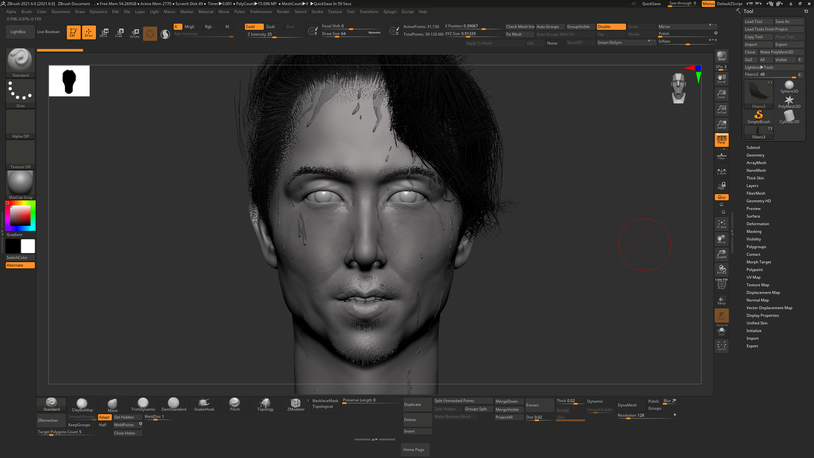
Task: Click the BPR render icon
Action: (x=722, y=56)
